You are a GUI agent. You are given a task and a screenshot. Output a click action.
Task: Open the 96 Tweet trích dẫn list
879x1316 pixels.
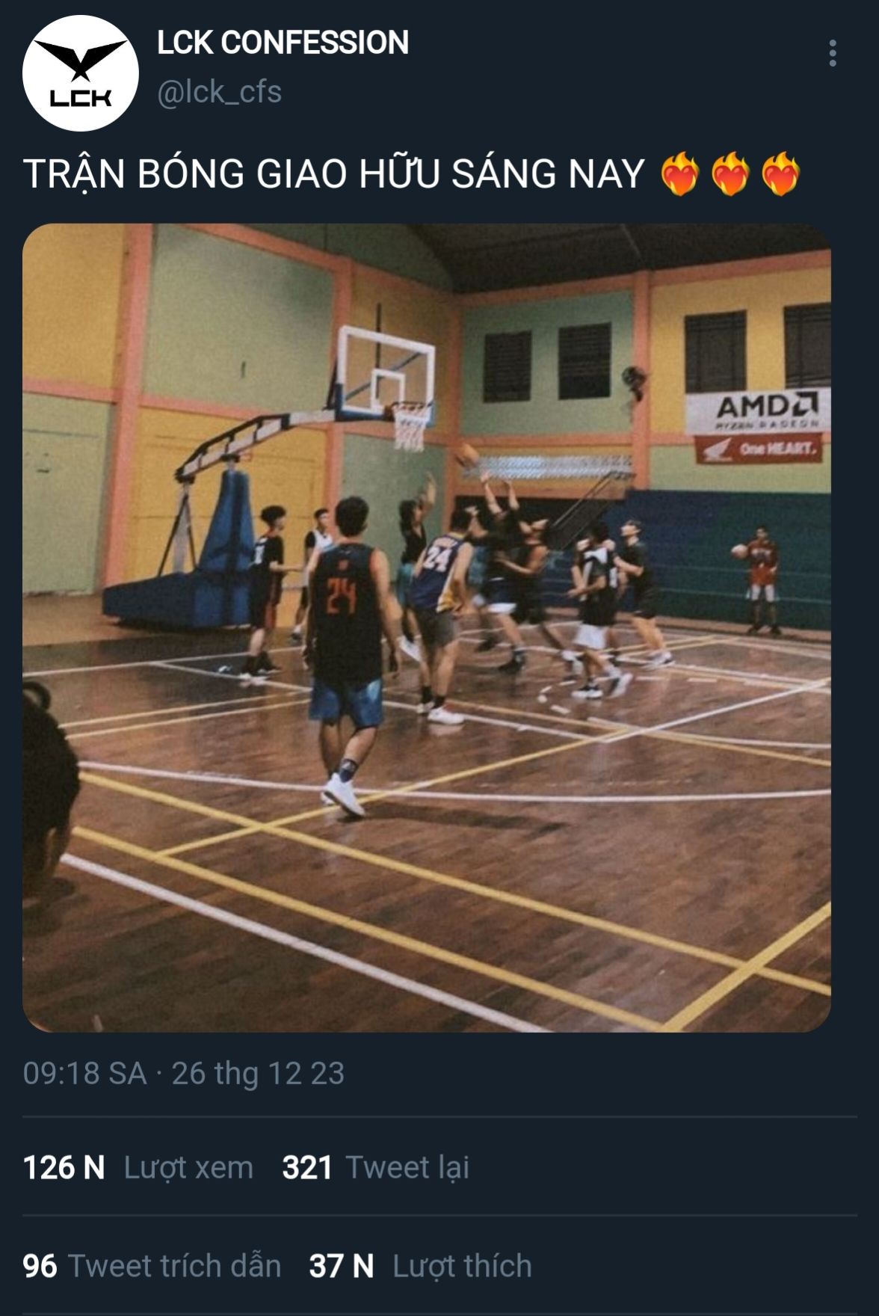pos(152,1266)
